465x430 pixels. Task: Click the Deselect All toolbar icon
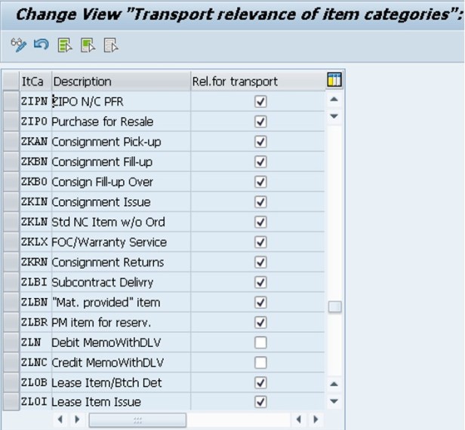pos(110,46)
